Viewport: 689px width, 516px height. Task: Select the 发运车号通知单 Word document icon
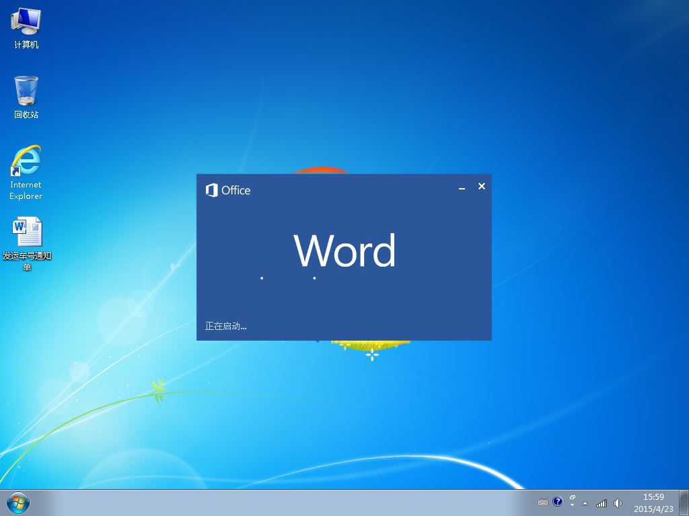click(27, 243)
